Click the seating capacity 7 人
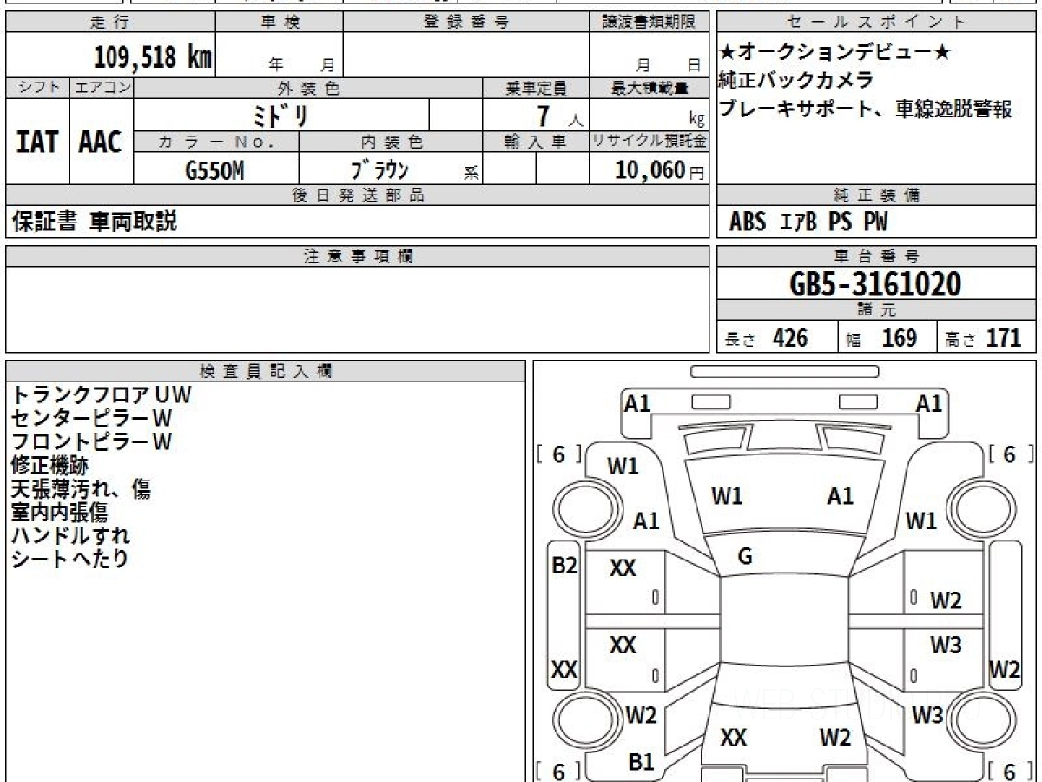 (x=559, y=116)
